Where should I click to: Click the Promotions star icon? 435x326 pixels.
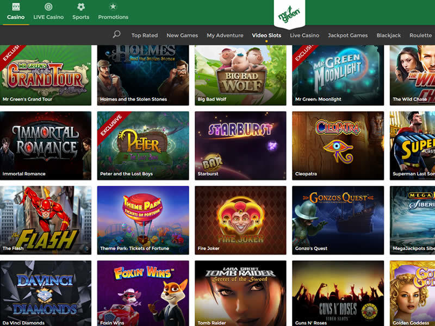[113, 6]
